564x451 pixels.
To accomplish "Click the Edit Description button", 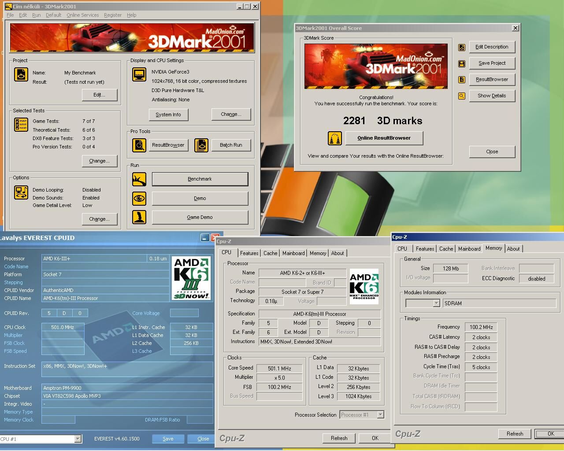I will 492,47.
